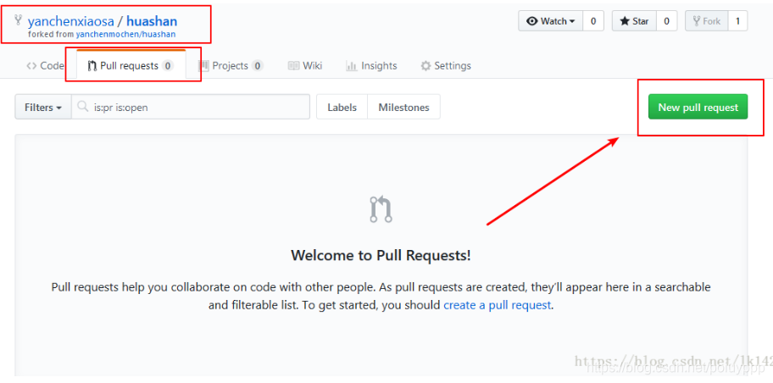The width and height of the screenshot is (773, 383).
Task: Click the fork icon in the Fork button
Action: pos(697,21)
